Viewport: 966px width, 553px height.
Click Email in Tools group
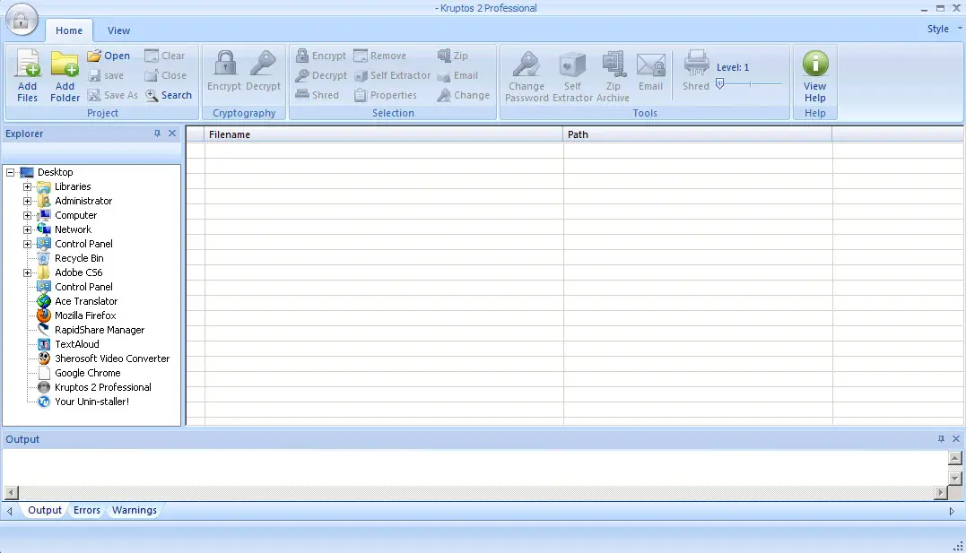(650, 71)
